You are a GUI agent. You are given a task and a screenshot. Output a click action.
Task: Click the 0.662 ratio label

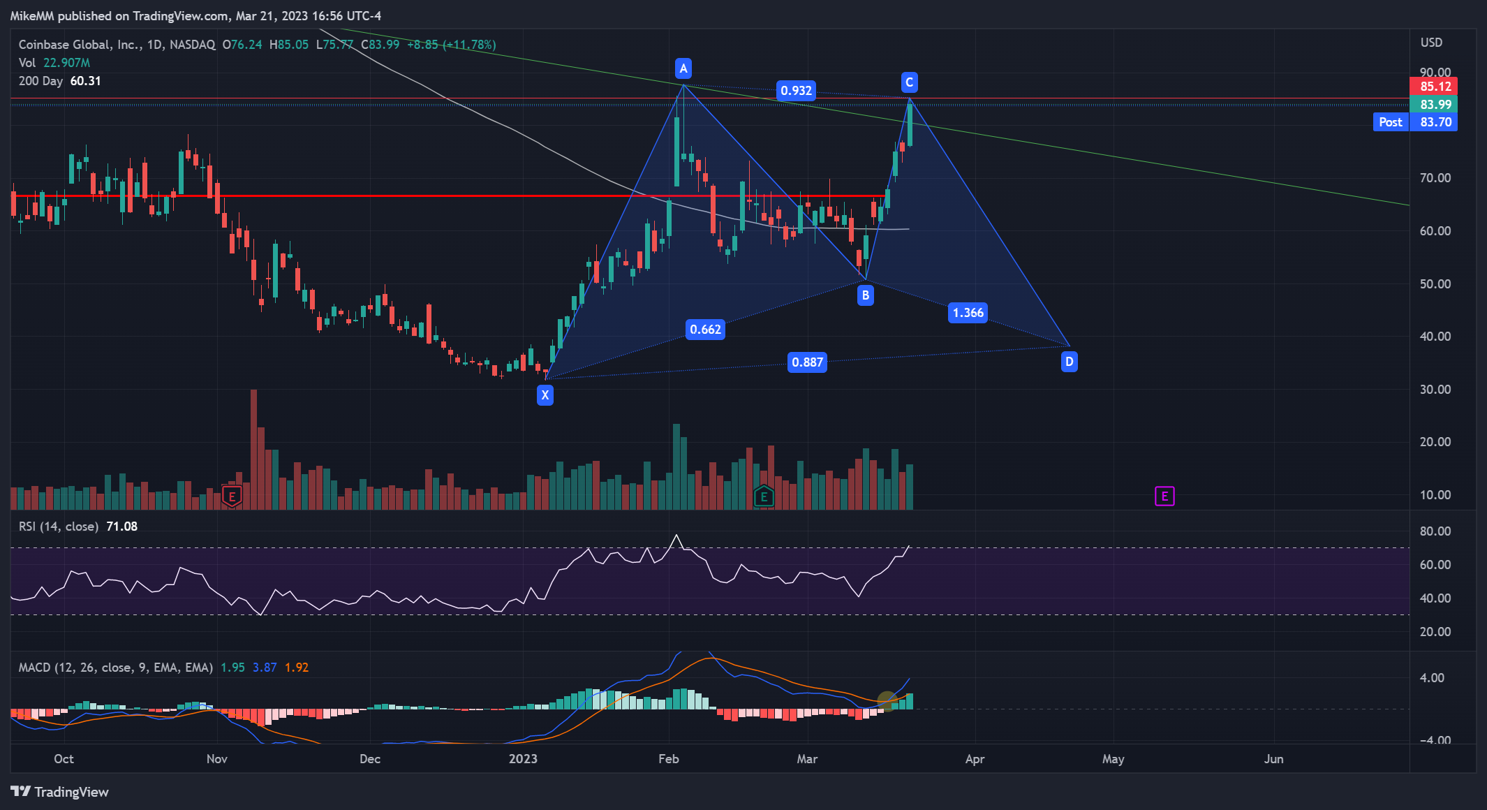point(705,330)
